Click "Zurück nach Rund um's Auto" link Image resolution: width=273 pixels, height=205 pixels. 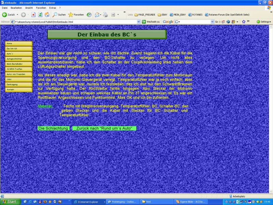[x=104, y=128]
